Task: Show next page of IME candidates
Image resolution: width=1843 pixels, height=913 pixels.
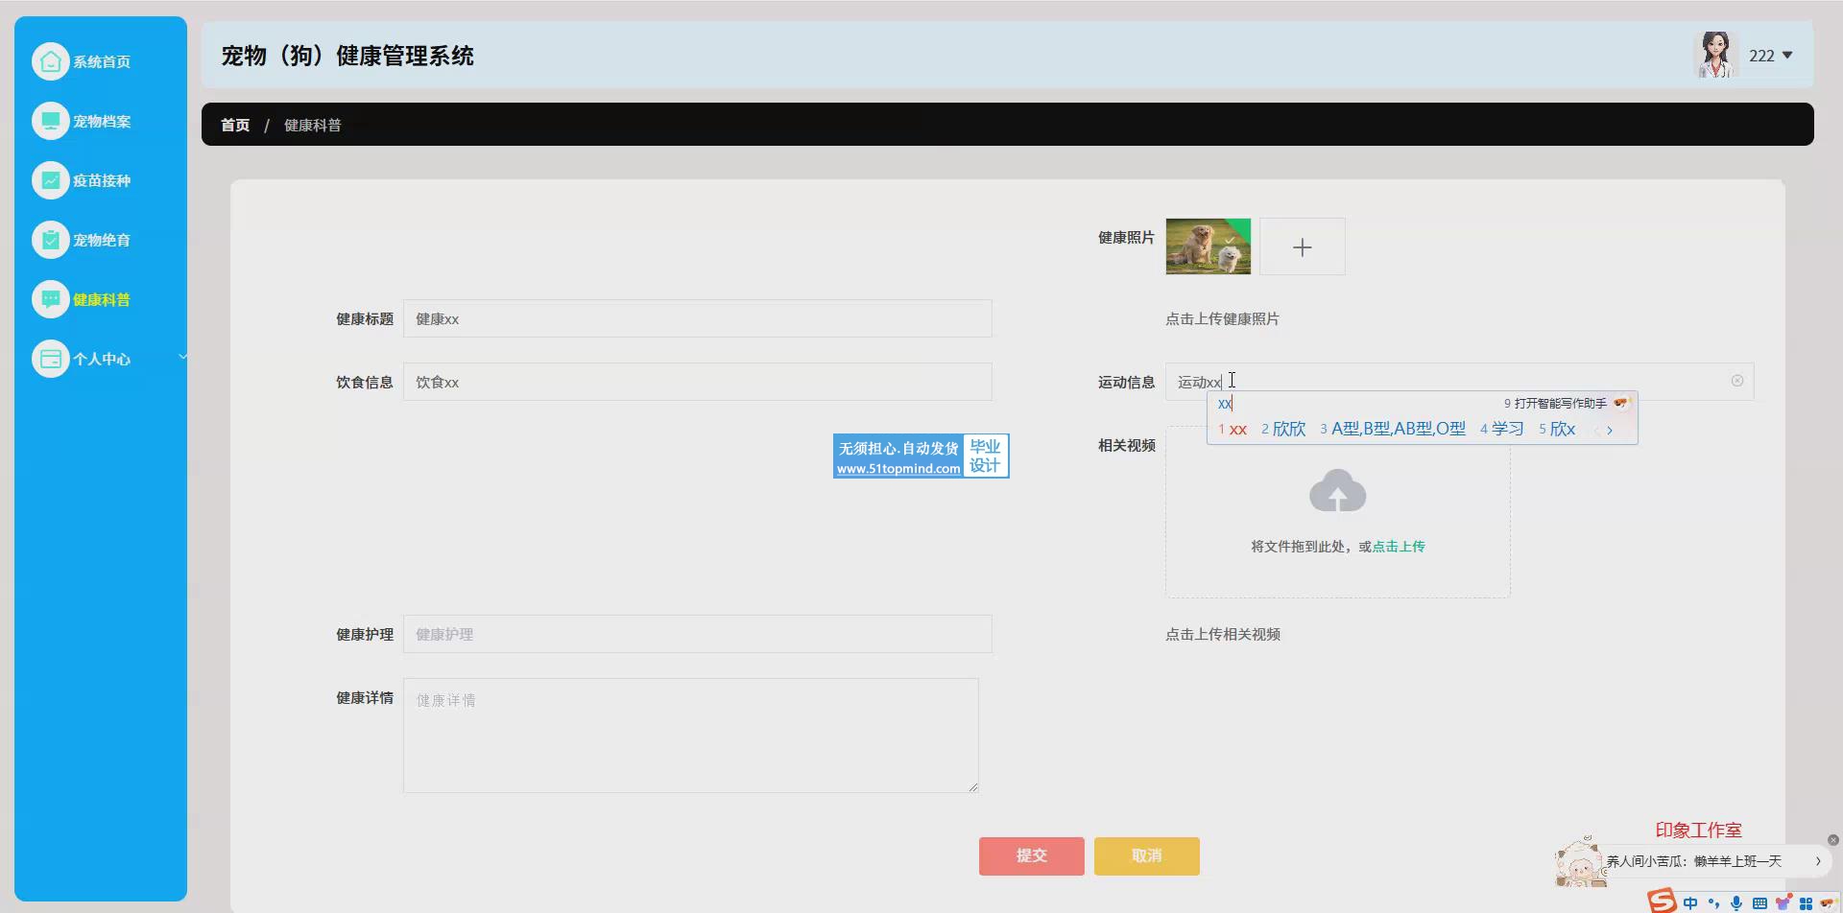Action: (1610, 430)
